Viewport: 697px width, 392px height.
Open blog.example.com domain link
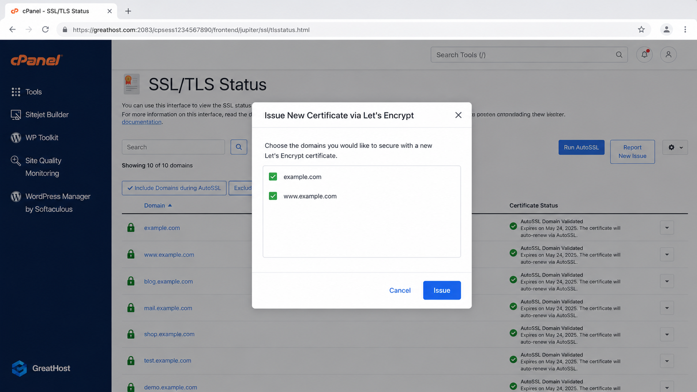tap(168, 281)
